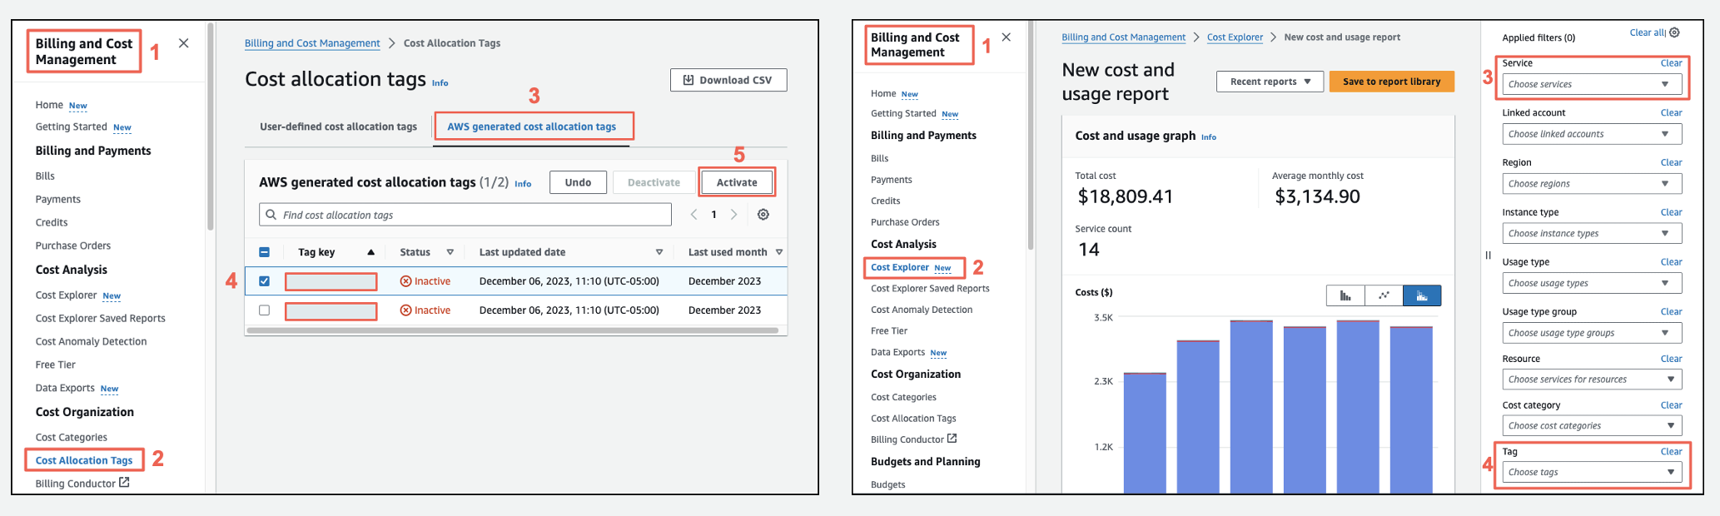The height and width of the screenshot is (516, 1720).
Task: Open Purchase Orders in left screenshot sidebar
Action: (73, 246)
